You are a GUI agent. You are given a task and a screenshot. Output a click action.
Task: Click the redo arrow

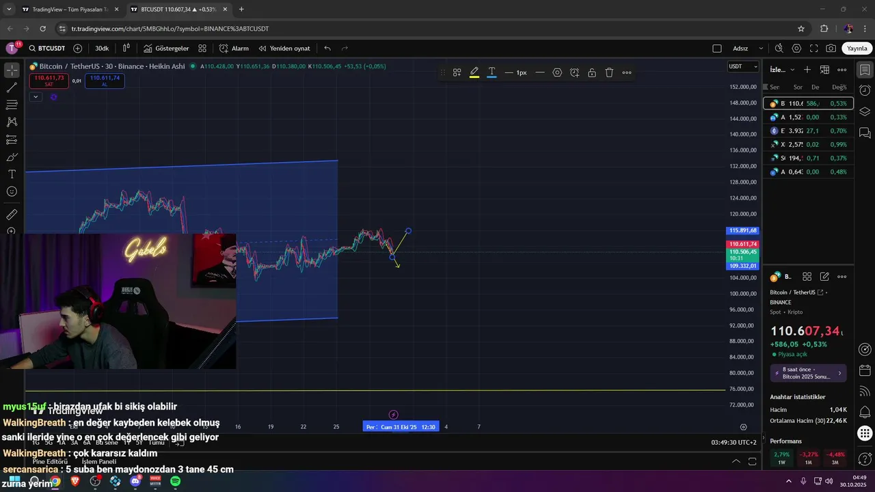[x=345, y=49]
